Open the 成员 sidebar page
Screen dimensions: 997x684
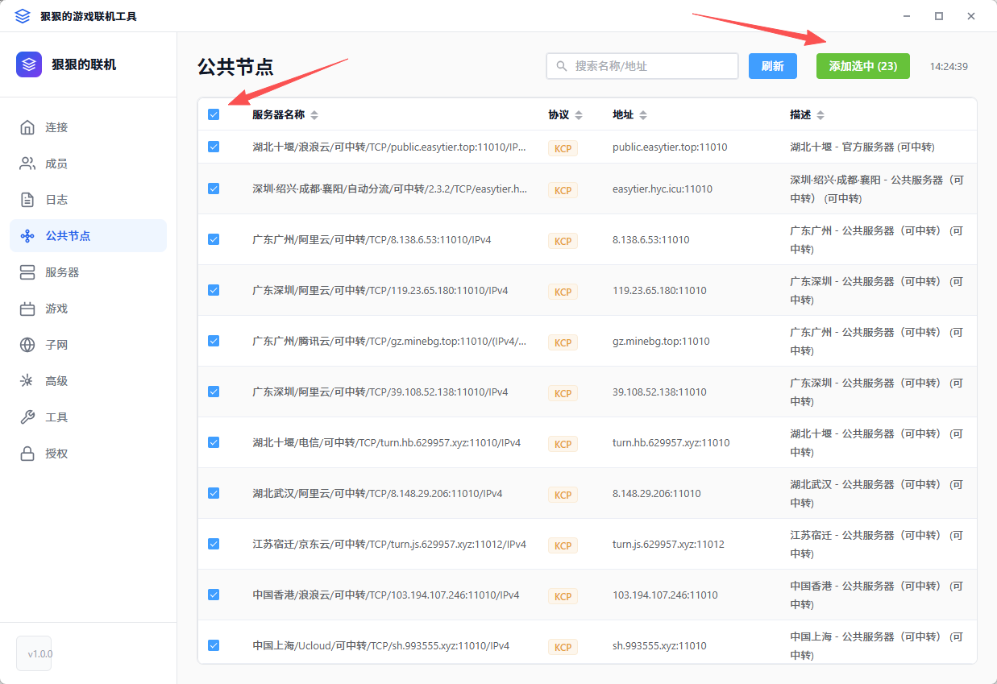click(89, 164)
